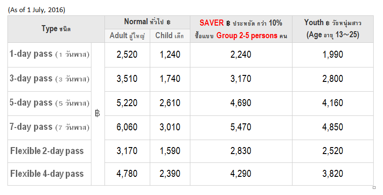Click the 5-day pass adult price 5,220
Viewport: 383px width, 195px height.
click(x=127, y=103)
